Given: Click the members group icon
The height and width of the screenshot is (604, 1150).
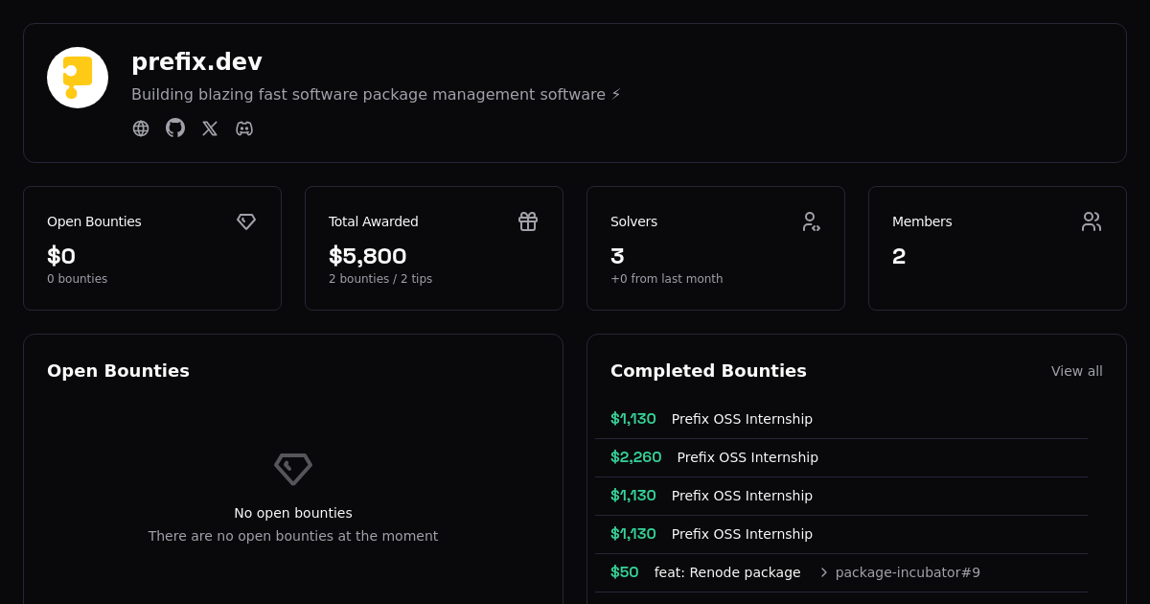Looking at the screenshot, I should click(x=1092, y=221).
